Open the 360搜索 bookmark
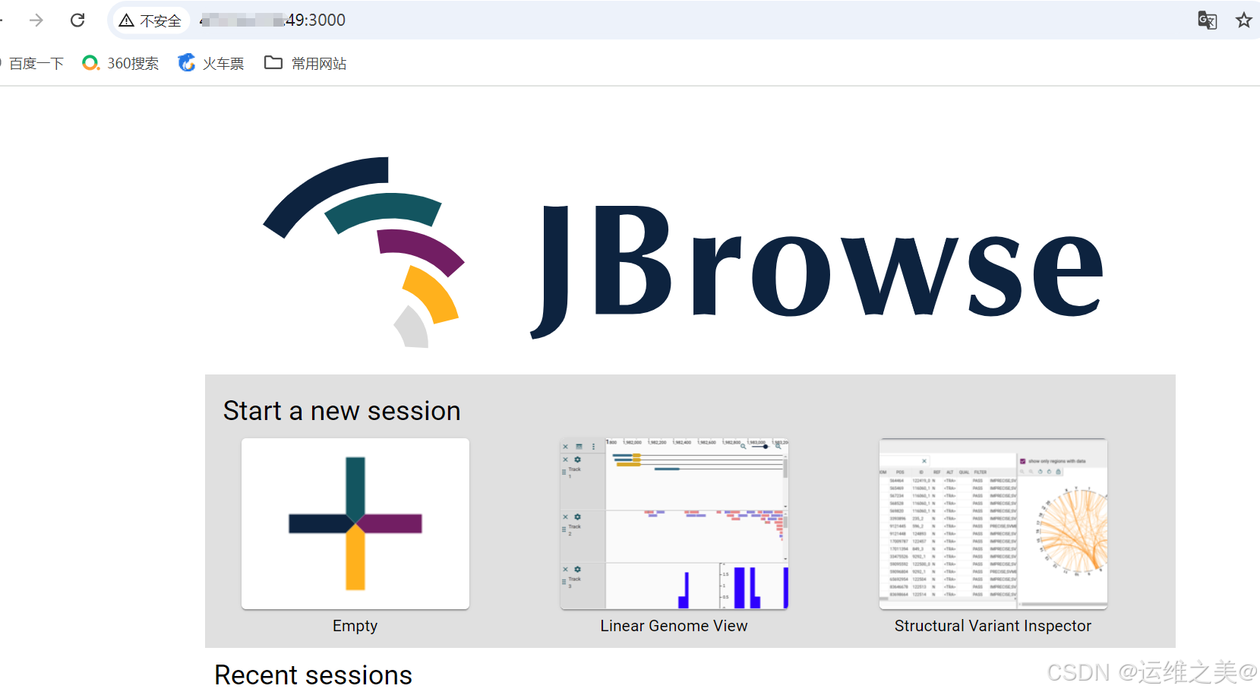Image resolution: width=1260 pixels, height=695 pixels. click(x=121, y=64)
